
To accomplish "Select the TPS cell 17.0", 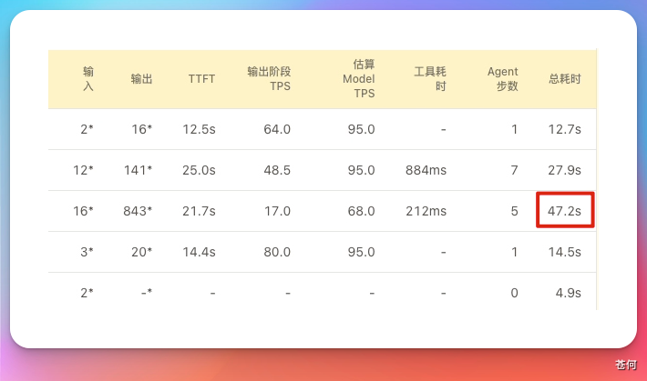I will (277, 211).
